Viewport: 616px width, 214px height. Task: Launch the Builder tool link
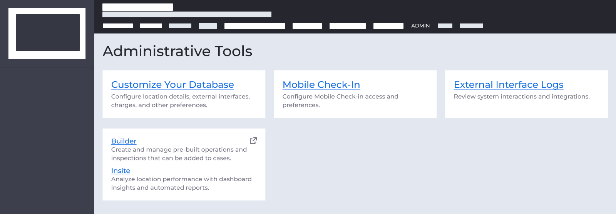124,141
